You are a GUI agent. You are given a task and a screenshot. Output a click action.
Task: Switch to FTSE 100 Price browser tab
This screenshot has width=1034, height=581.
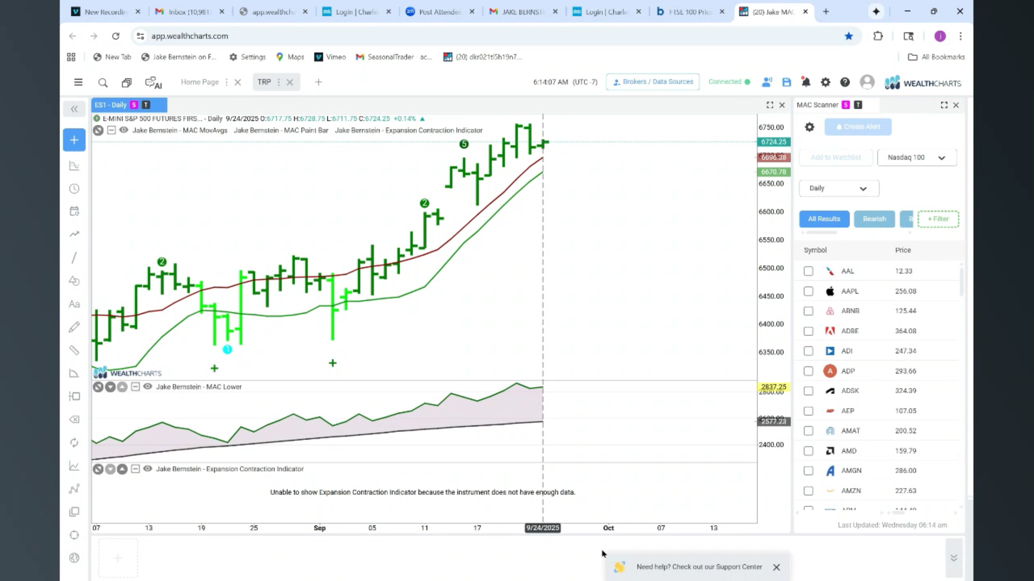click(x=691, y=11)
